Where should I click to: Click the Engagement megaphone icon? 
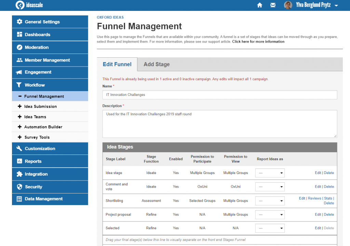tap(19, 72)
